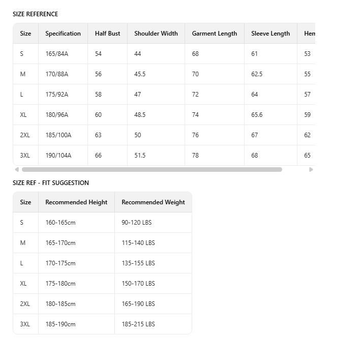Click the right scroll arrow under size table
362x339 pixels.
point(311,170)
